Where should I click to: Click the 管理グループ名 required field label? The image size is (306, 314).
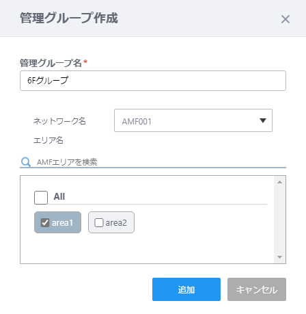point(53,63)
